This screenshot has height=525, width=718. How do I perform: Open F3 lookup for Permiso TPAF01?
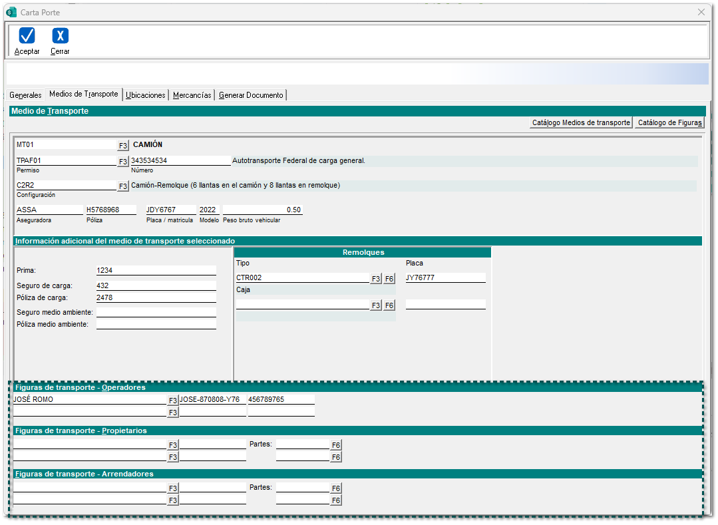tap(123, 161)
